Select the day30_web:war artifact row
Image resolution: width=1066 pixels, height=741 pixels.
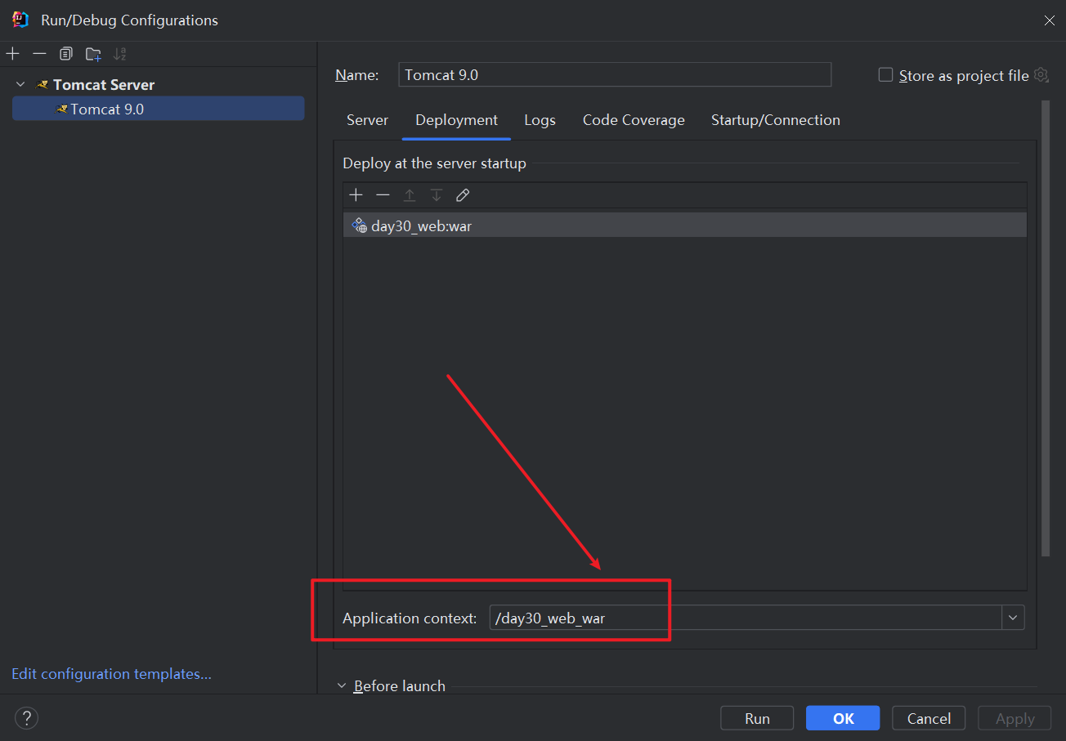pyautogui.click(x=685, y=225)
